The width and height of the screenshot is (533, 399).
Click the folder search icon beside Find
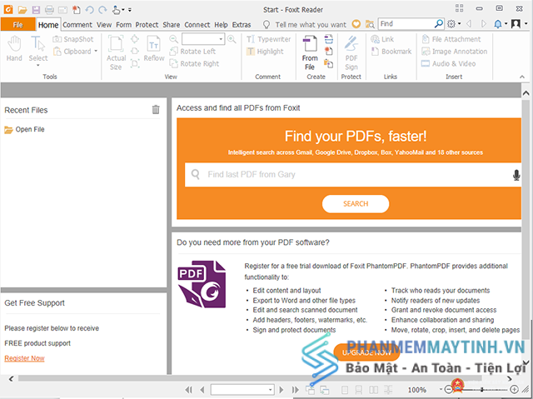(370, 24)
